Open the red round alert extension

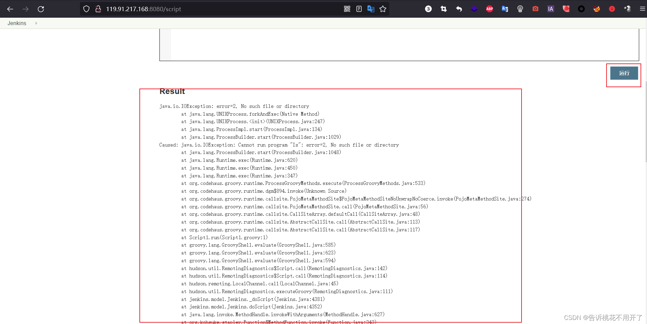click(x=612, y=9)
